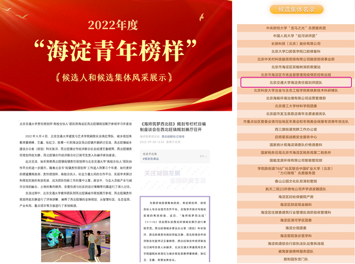355x264 pixels.
Task: Open article title 《海师筑梦西北旺》规划专栏
Action: 174,128
